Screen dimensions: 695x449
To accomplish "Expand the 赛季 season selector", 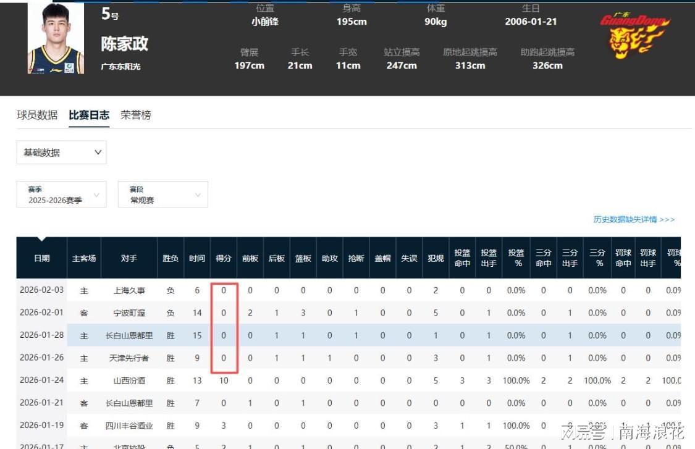I will pyautogui.click(x=61, y=194).
